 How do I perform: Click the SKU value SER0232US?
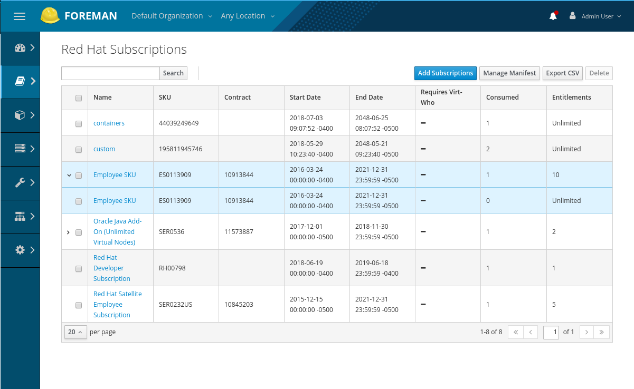(176, 305)
